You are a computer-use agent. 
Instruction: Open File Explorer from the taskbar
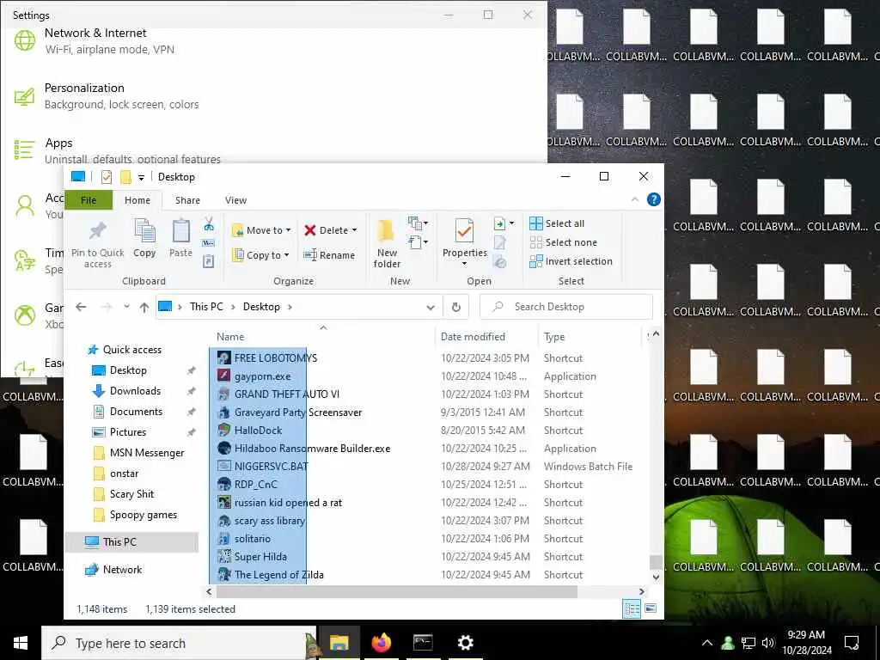click(x=339, y=643)
